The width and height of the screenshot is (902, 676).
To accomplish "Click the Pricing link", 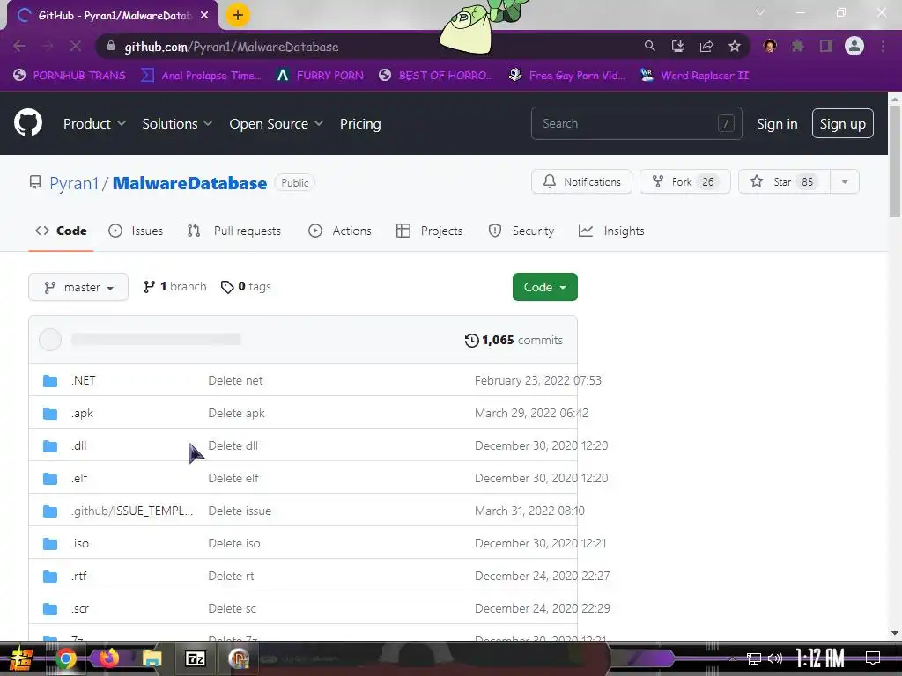I will tap(360, 123).
